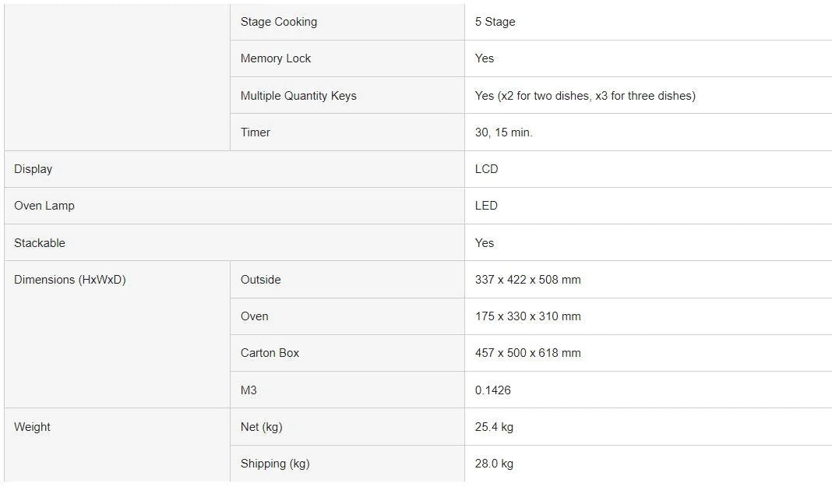This screenshot has width=832, height=487.
Task: Click the Weight heading cell
Action: (33, 427)
